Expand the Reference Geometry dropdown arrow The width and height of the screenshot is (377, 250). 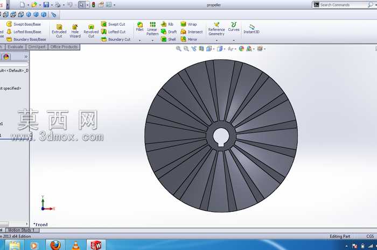click(217, 40)
